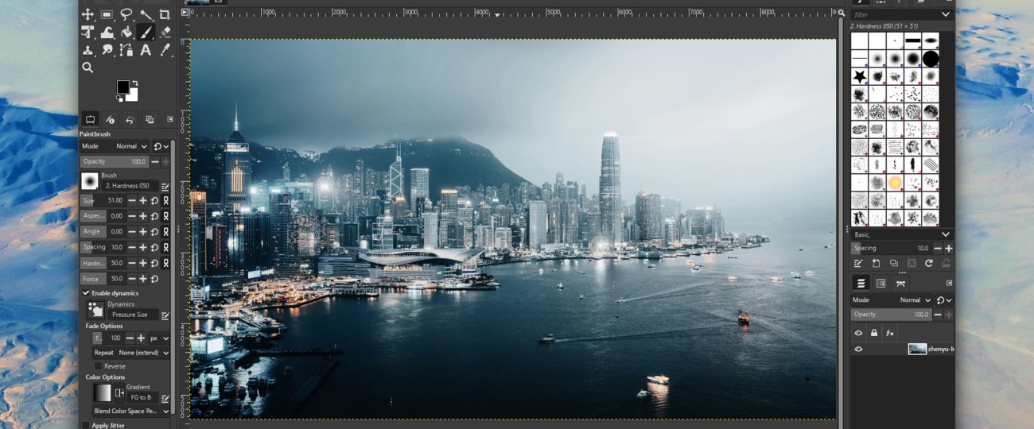Image resolution: width=1034 pixels, height=429 pixels.
Task: Click the Spacing slider in Brushes panel
Action: point(891,249)
